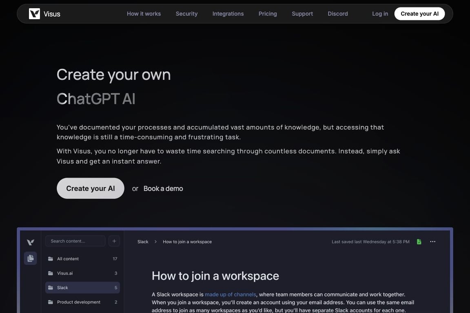
Task: Click the Visus.ai folder icon
Action: 51,273
